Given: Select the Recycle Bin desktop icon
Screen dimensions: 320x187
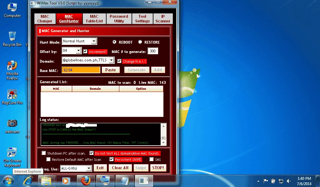Looking at the screenshot, I should [x=12, y=39].
